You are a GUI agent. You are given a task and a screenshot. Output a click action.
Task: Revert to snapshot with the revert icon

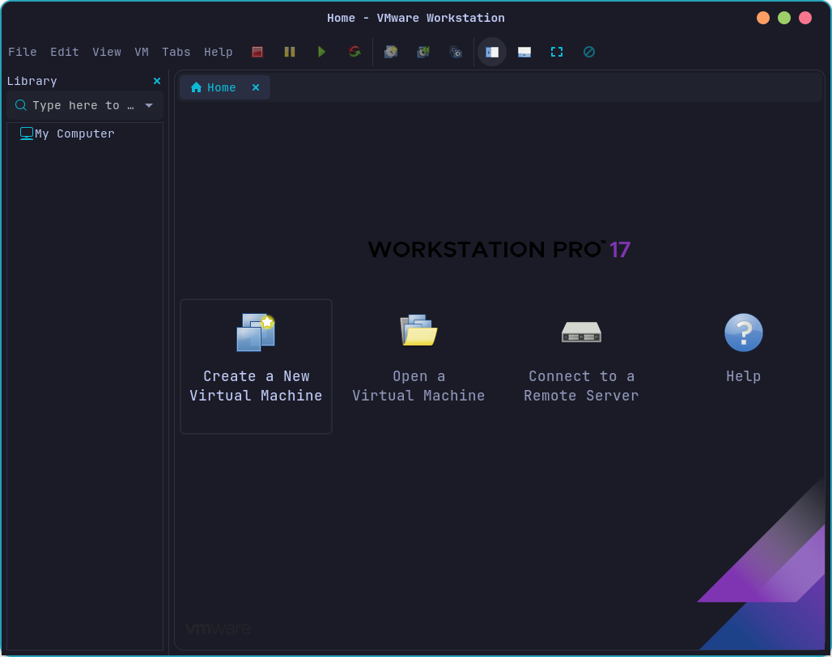(x=423, y=51)
